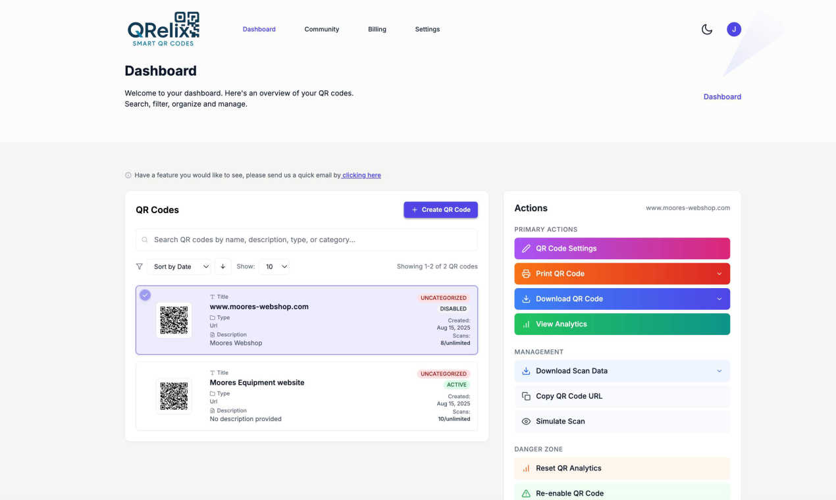Reverse sort order with arrow icon

point(222,266)
